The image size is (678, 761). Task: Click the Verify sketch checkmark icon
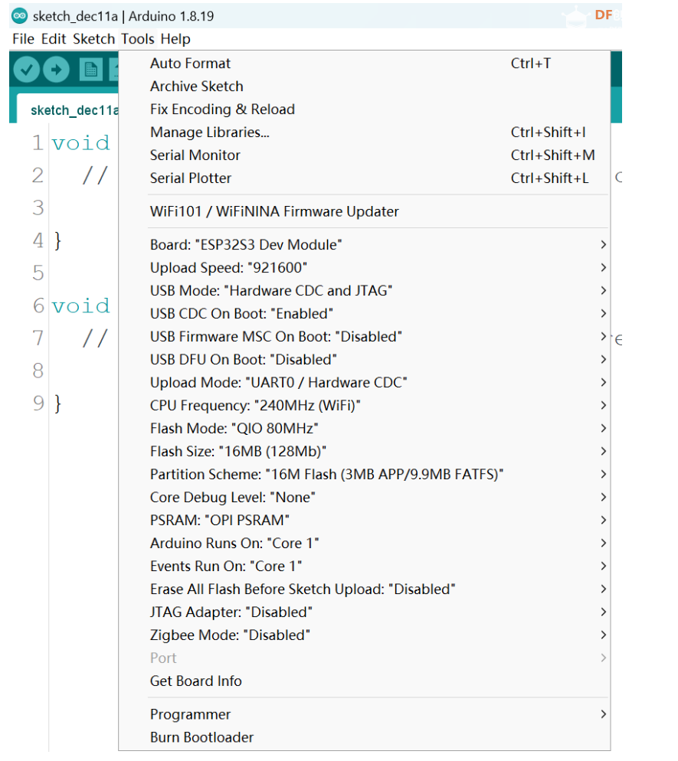[26, 70]
